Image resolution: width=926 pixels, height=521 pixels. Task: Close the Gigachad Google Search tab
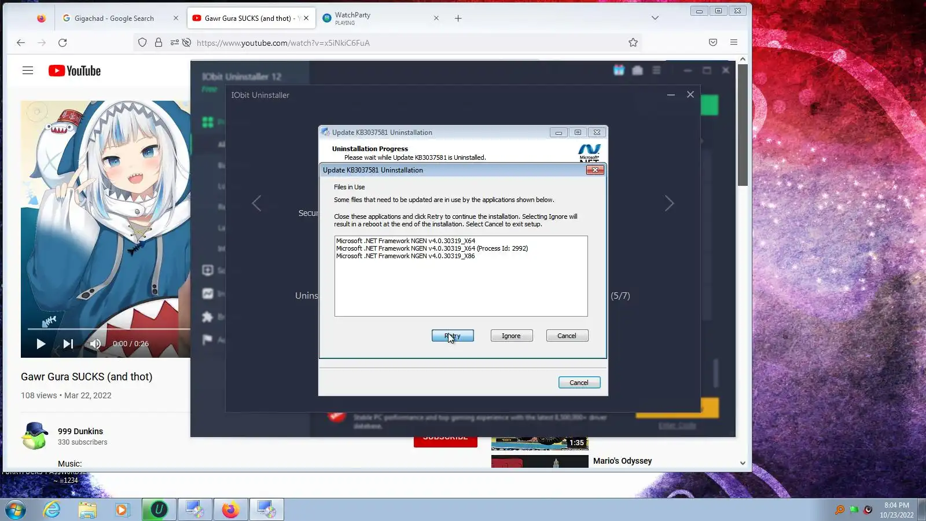pos(176,18)
